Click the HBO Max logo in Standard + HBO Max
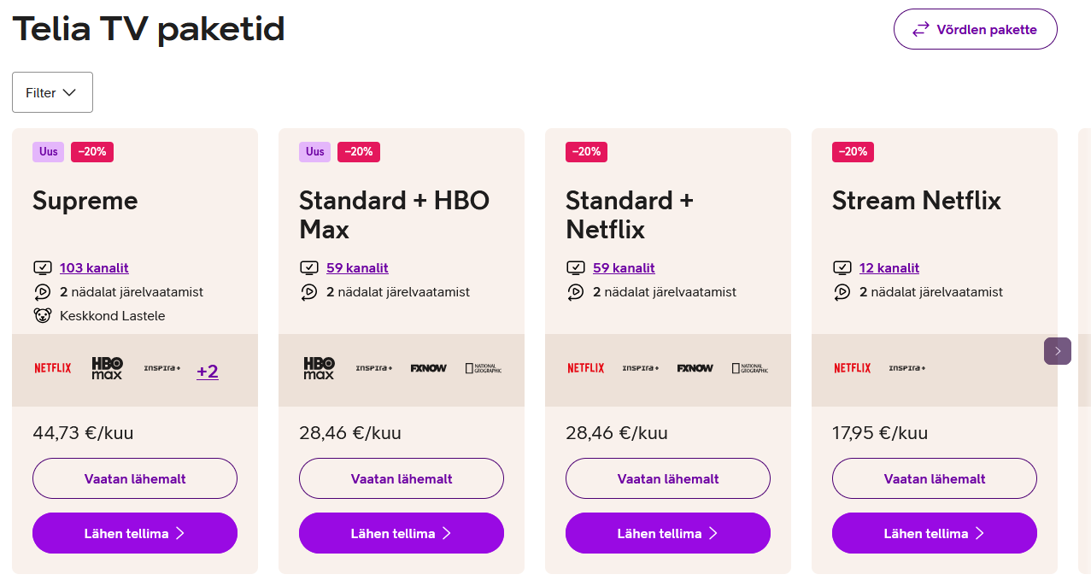This screenshot has width=1091, height=586. tap(320, 368)
